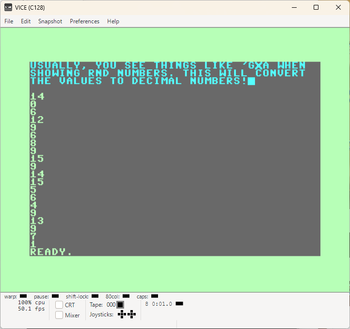Click the shift-lock indicator LED
The height and width of the screenshot is (329, 350).
point(95,296)
